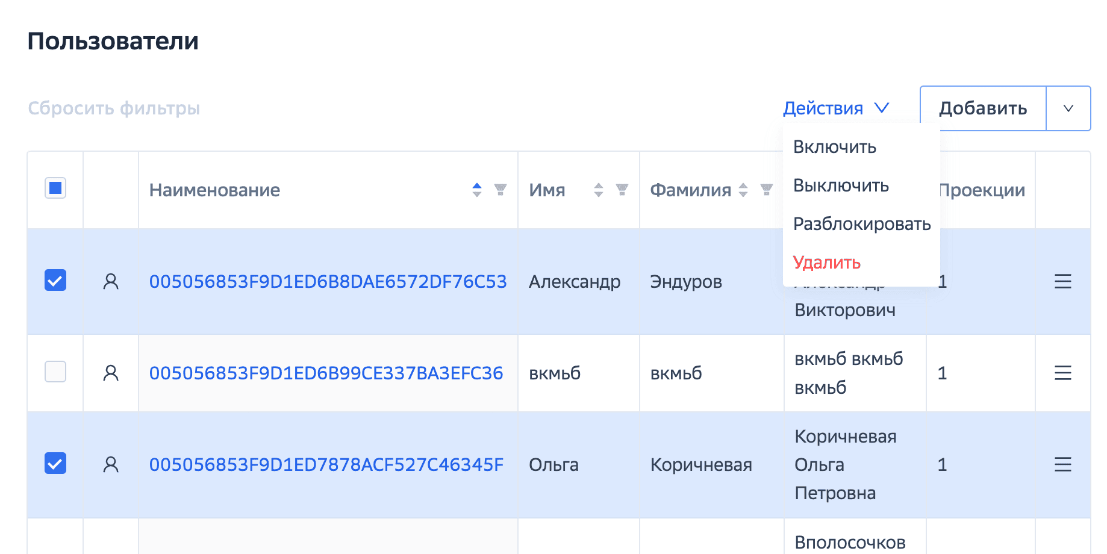Open row menu for user Ольга Коричневая
Viewport: 1107px width, 554px height.
tap(1062, 464)
